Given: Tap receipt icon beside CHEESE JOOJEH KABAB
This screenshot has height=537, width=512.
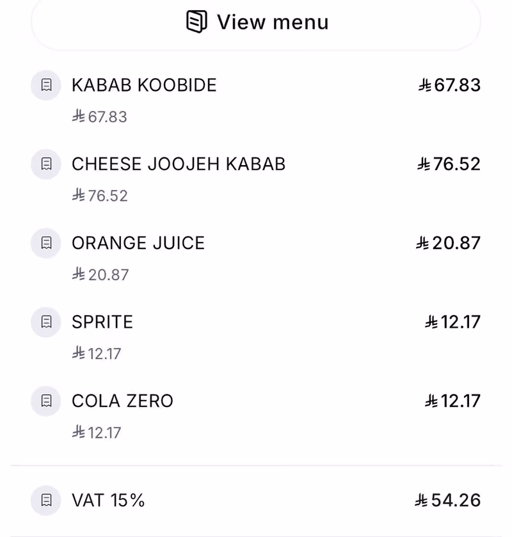Looking at the screenshot, I should [46, 164].
